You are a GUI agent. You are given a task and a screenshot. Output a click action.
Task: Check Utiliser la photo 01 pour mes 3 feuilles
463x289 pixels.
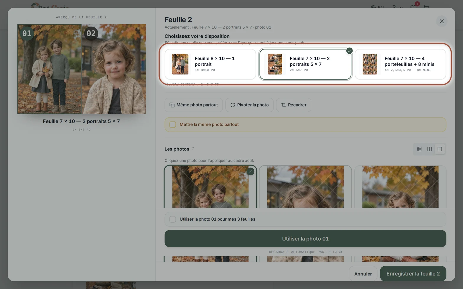173,219
